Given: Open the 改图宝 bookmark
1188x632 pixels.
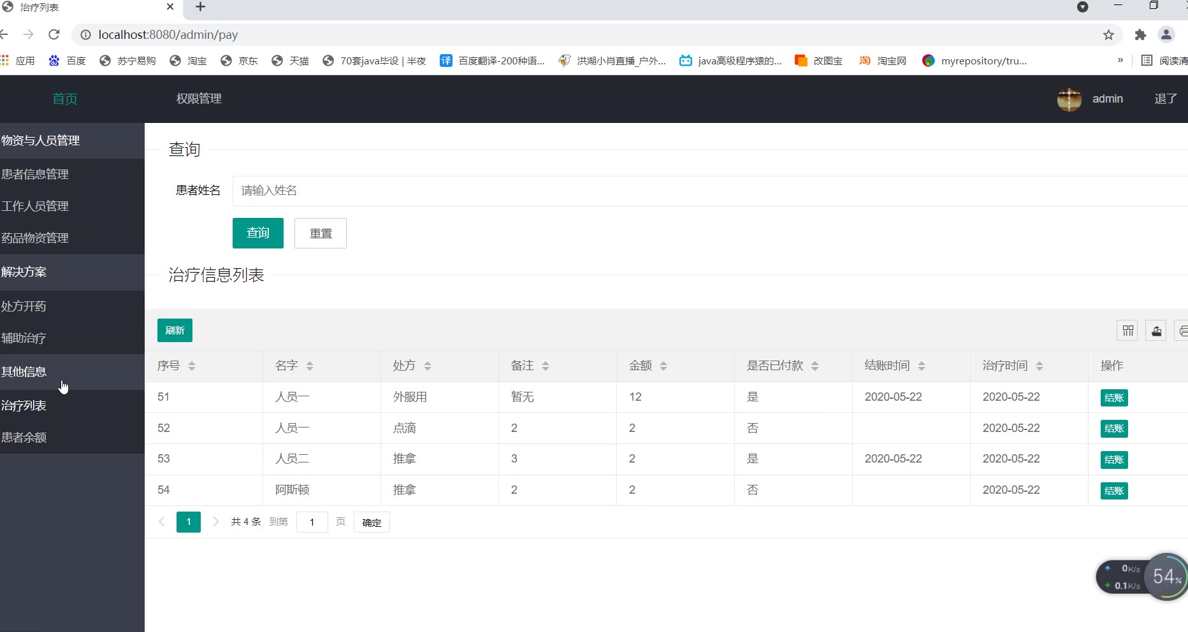Looking at the screenshot, I should (x=818, y=61).
